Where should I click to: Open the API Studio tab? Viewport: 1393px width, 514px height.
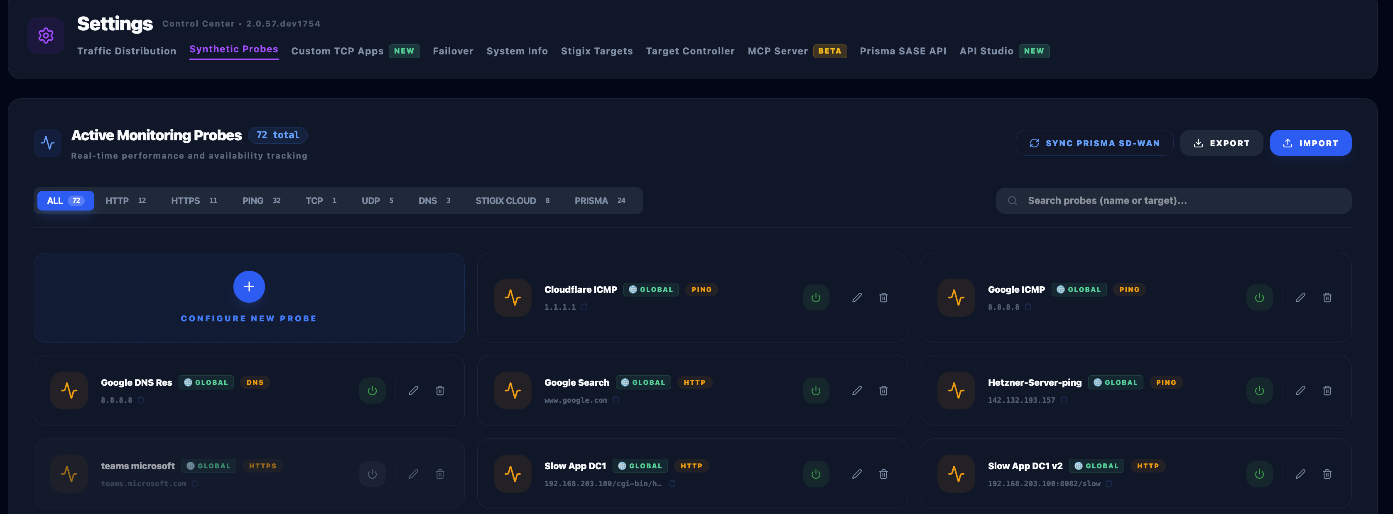click(1004, 51)
